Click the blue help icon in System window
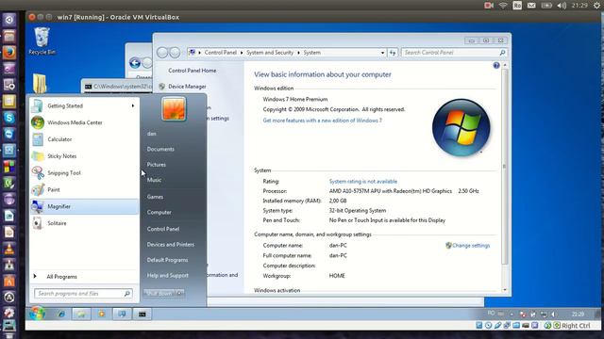Viewport: 604px width, 339px height. (496, 65)
